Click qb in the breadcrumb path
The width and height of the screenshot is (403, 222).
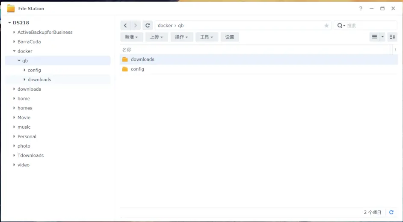pos(181,25)
